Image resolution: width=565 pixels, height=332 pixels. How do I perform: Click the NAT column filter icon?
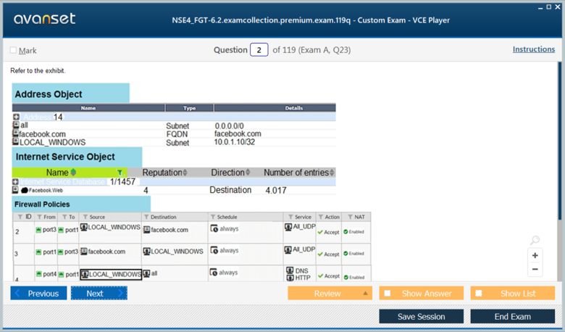tap(350, 217)
